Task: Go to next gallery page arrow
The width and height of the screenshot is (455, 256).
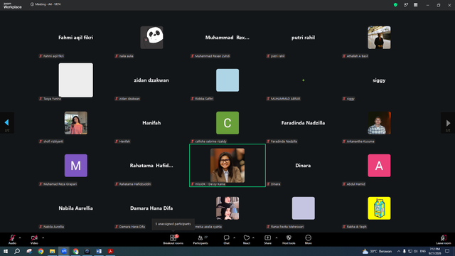Action: [x=448, y=123]
